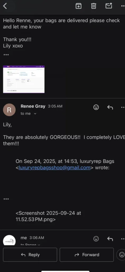Expand recipient details next to 'to me'
This screenshot has width=125, height=272.
[35, 114]
